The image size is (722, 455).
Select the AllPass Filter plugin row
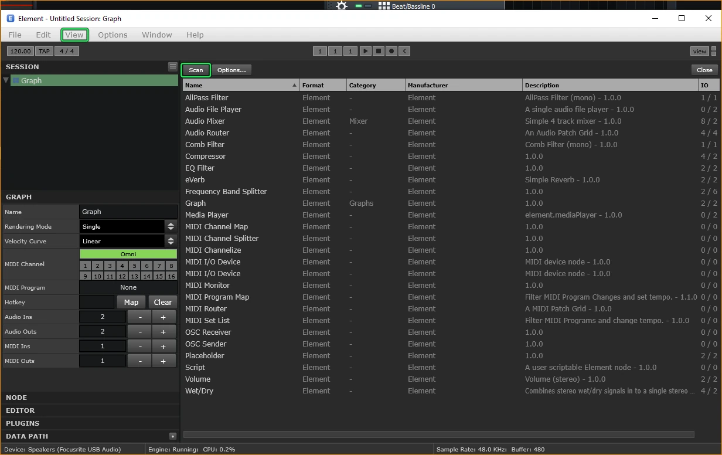451,97
